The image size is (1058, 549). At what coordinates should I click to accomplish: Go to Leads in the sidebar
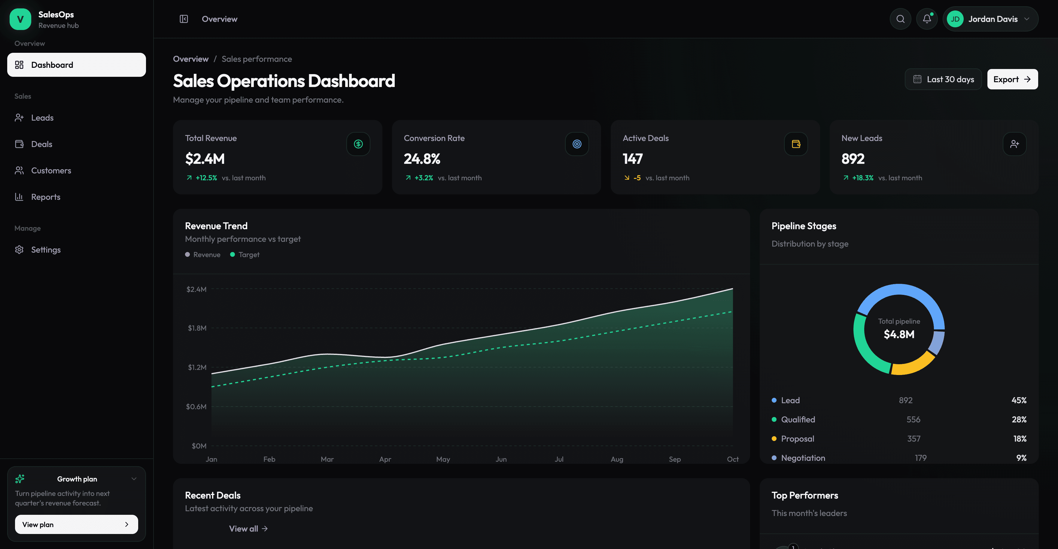click(x=76, y=118)
